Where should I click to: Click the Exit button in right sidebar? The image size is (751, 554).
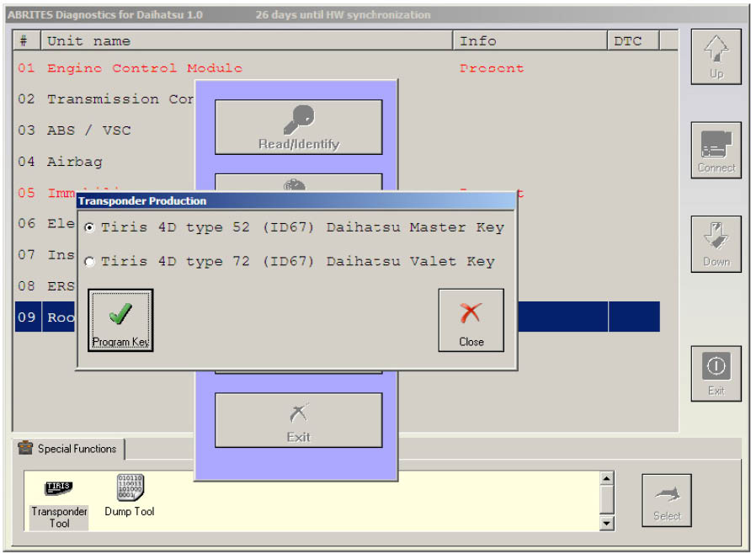[716, 372]
